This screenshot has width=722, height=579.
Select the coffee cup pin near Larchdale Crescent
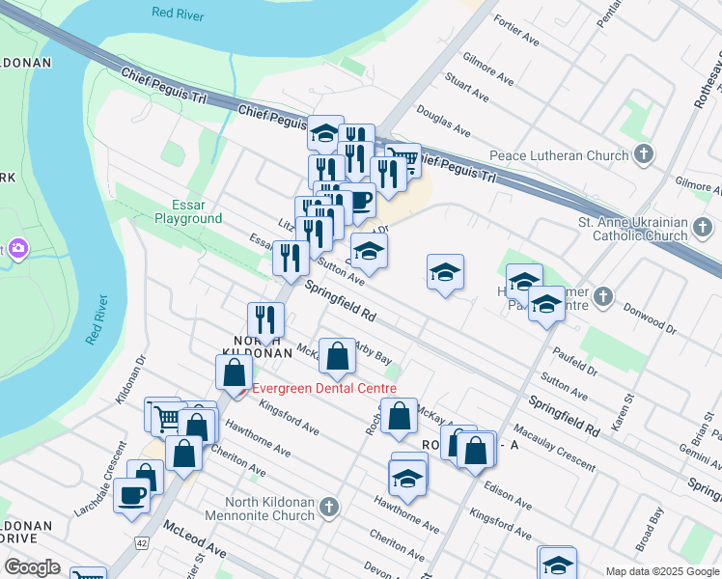click(x=131, y=498)
